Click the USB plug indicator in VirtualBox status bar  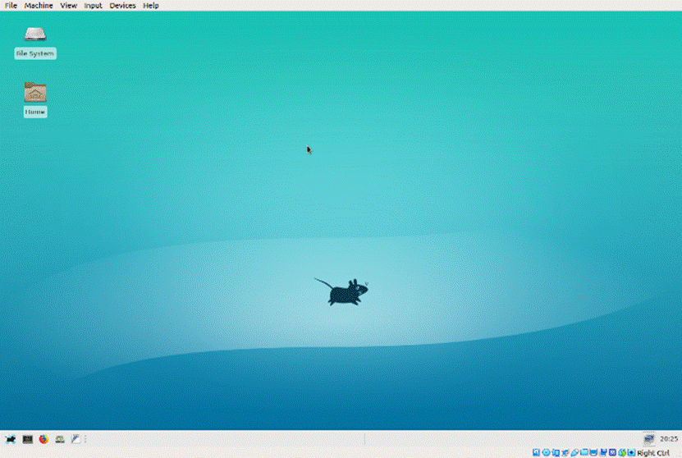[x=574, y=453]
